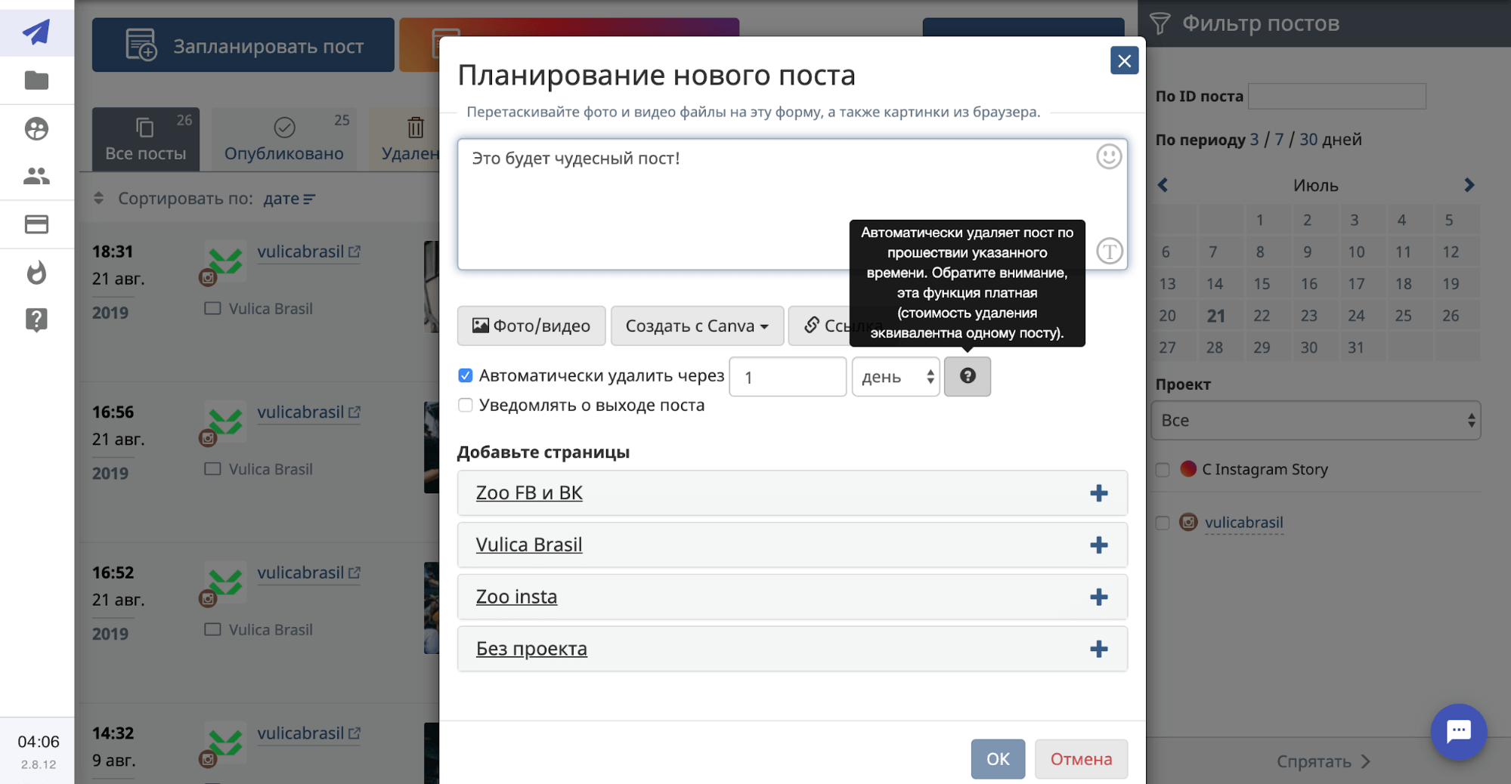The height and width of the screenshot is (784, 1511).
Task: Open the live chat bubble
Action: pyautogui.click(x=1458, y=731)
